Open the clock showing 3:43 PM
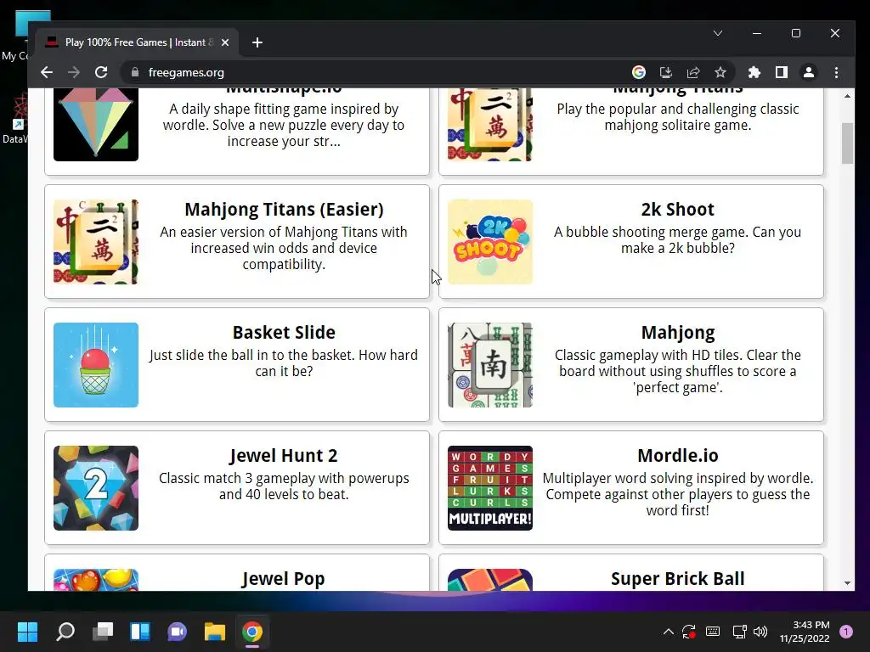 click(805, 632)
